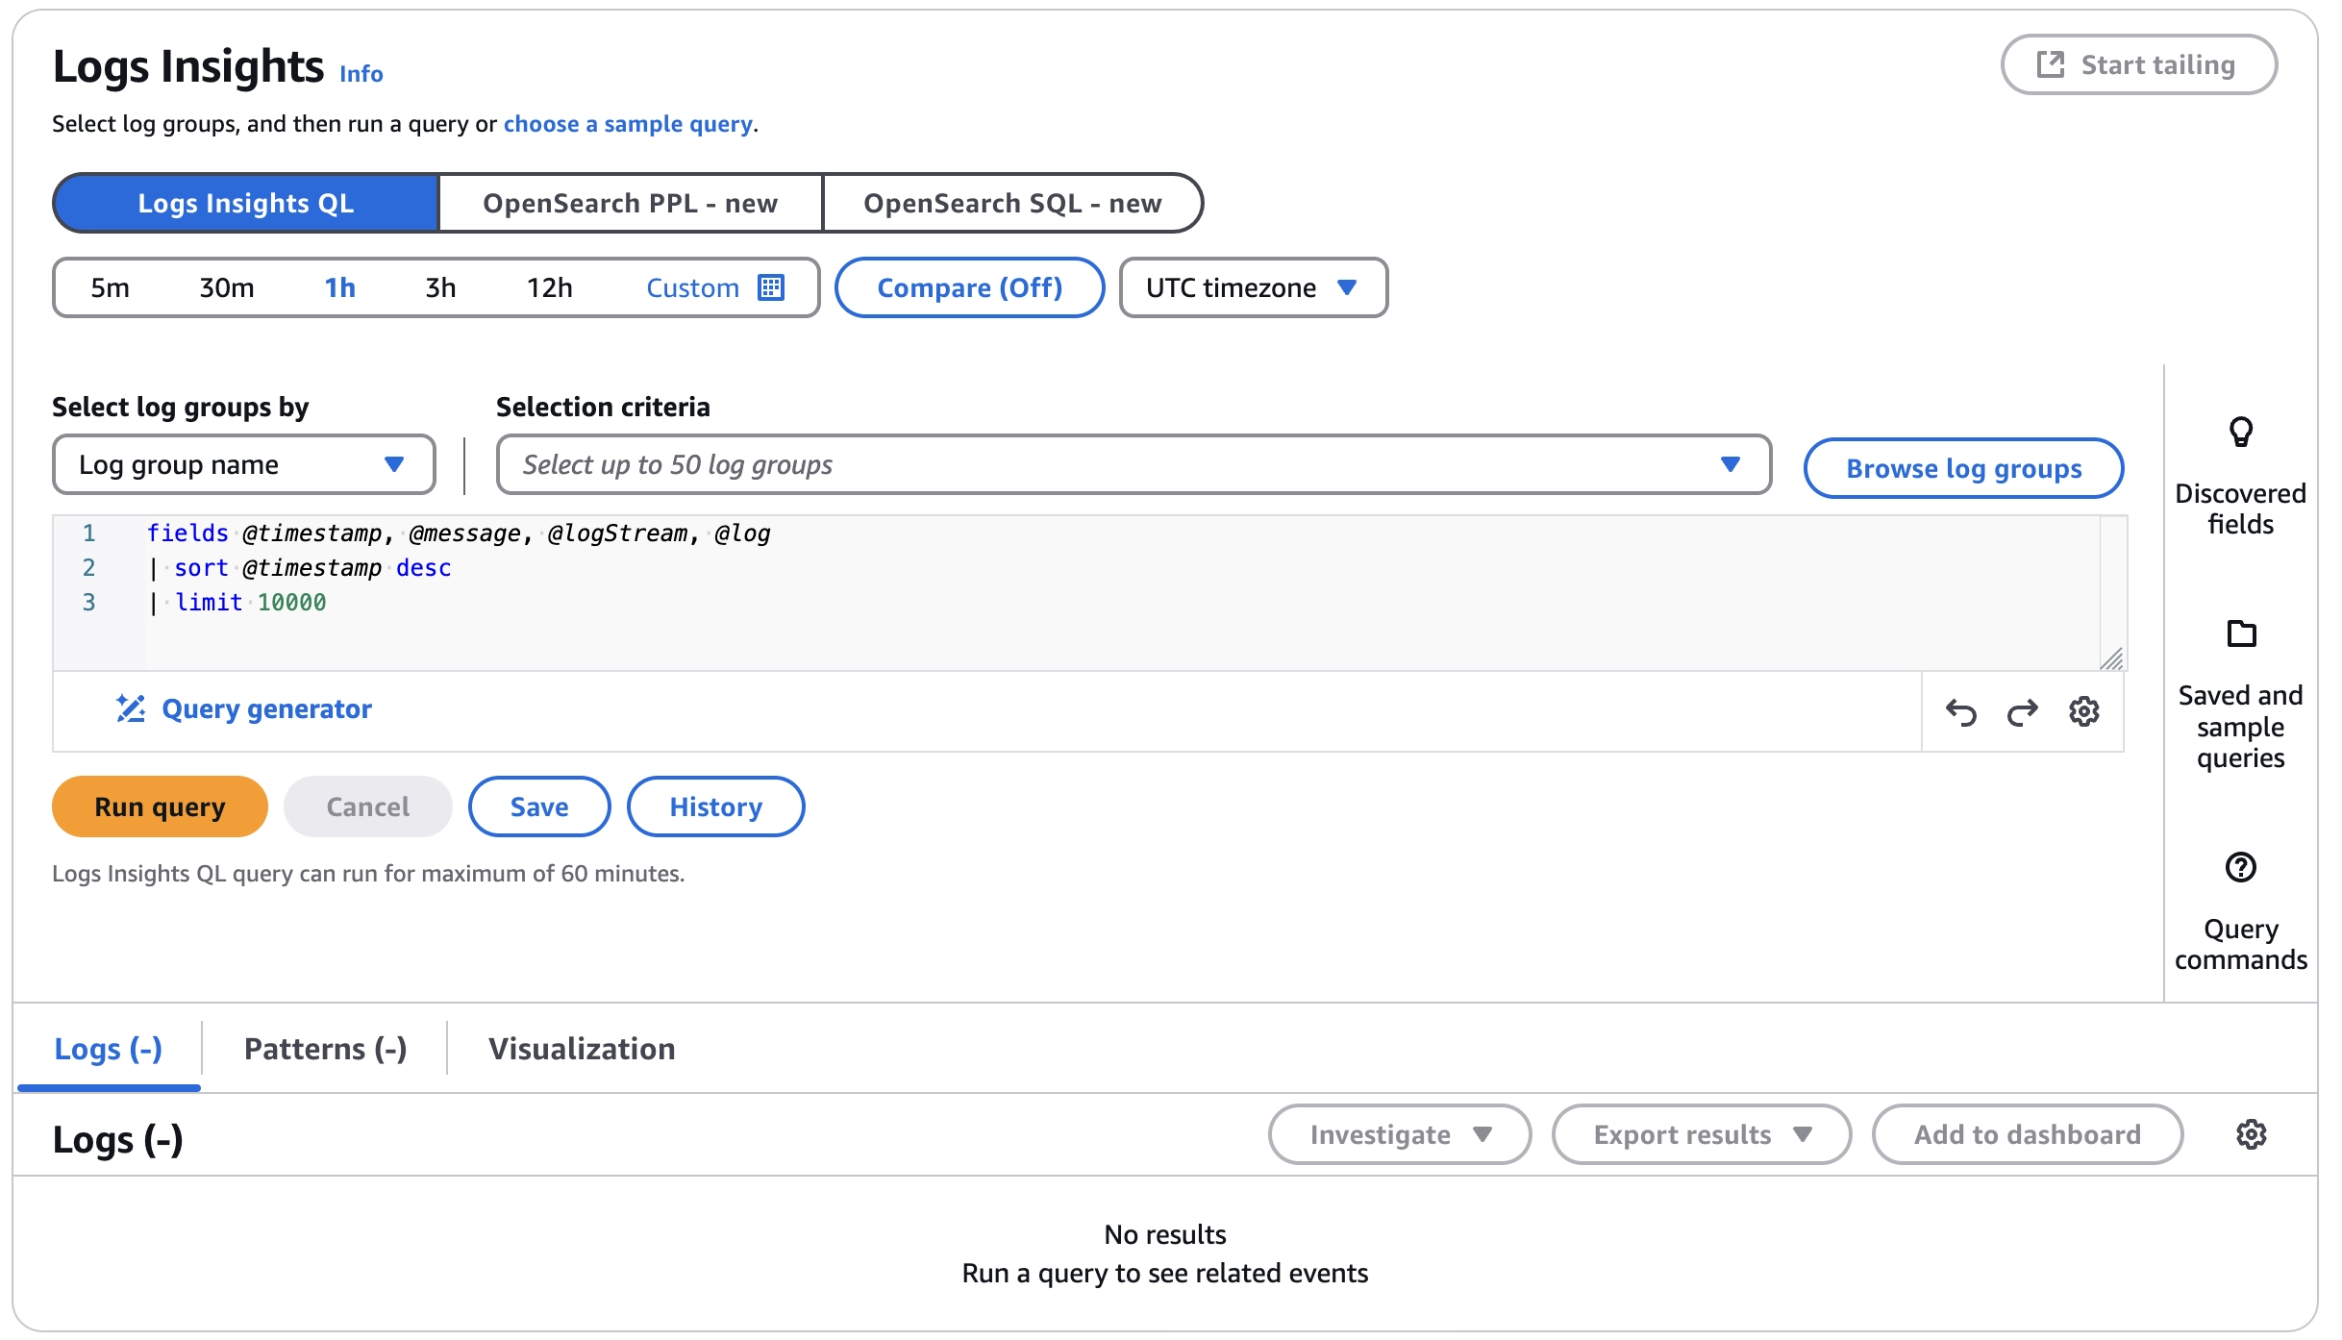2342x1340 pixels.
Task: Click the Start tailing button
Action: tap(2138, 64)
